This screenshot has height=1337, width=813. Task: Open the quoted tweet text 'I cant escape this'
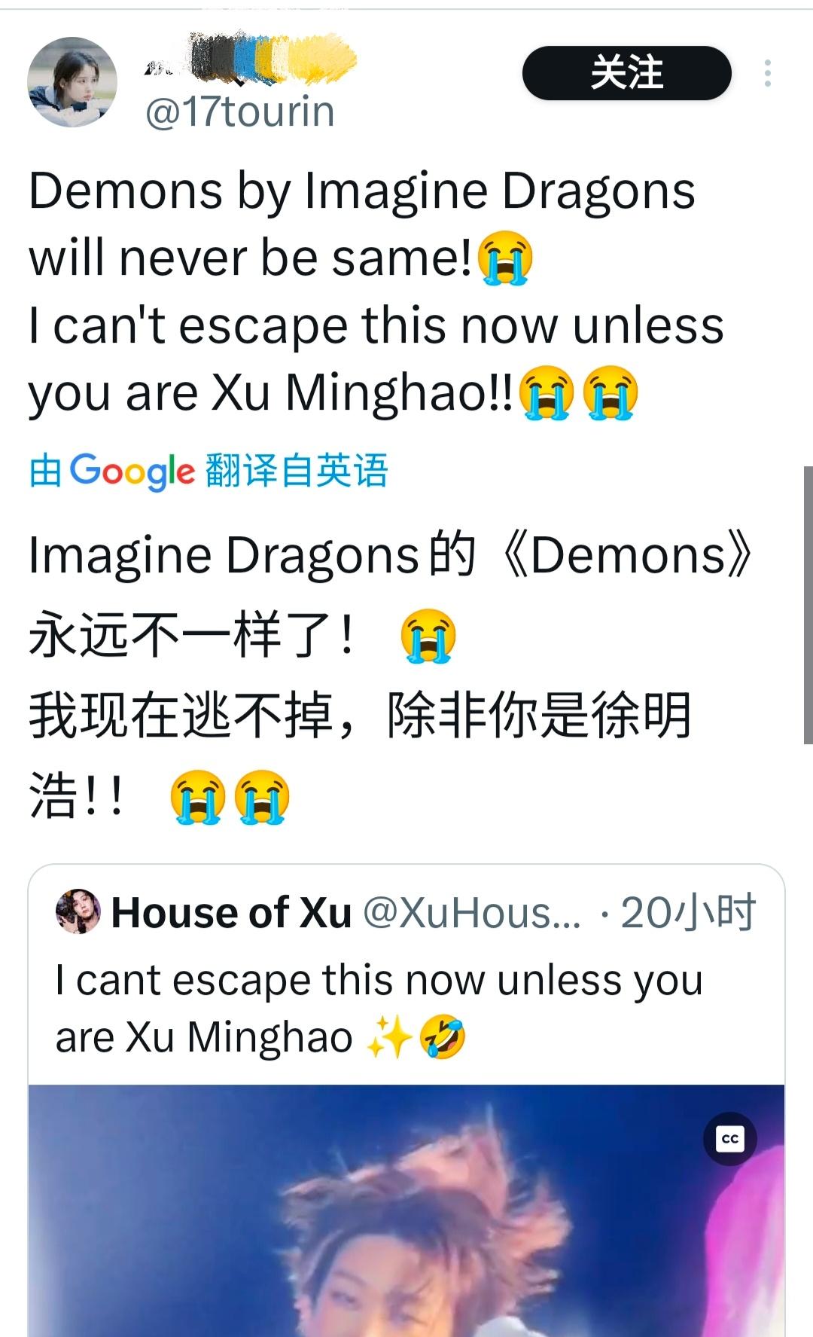click(x=379, y=1009)
